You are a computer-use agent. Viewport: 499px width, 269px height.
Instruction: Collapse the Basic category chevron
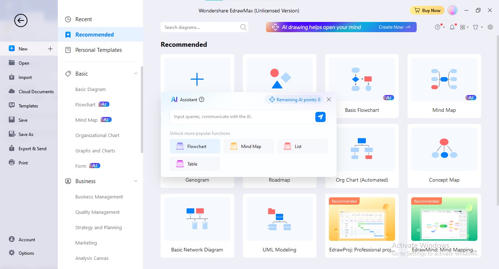pyautogui.click(x=136, y=74)
